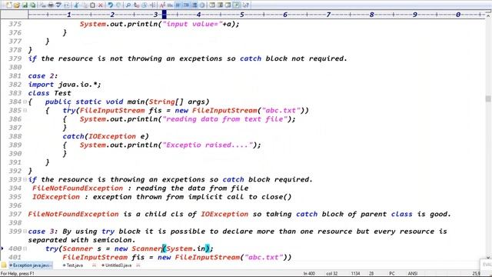Click the 'ANSI' encoding status entry
492x277 pixels.
coord(412,274)
